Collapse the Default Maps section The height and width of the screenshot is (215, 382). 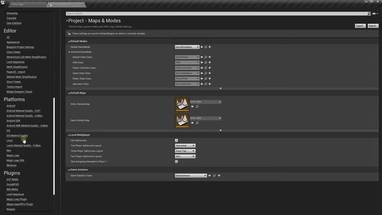[x=69, y=93]
